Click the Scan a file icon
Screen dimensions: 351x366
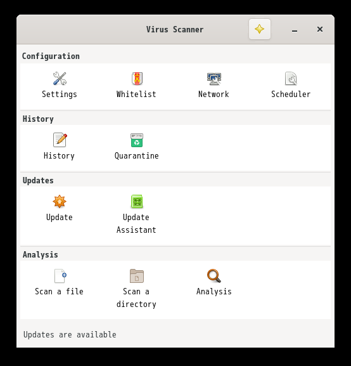tap(60, 276)
